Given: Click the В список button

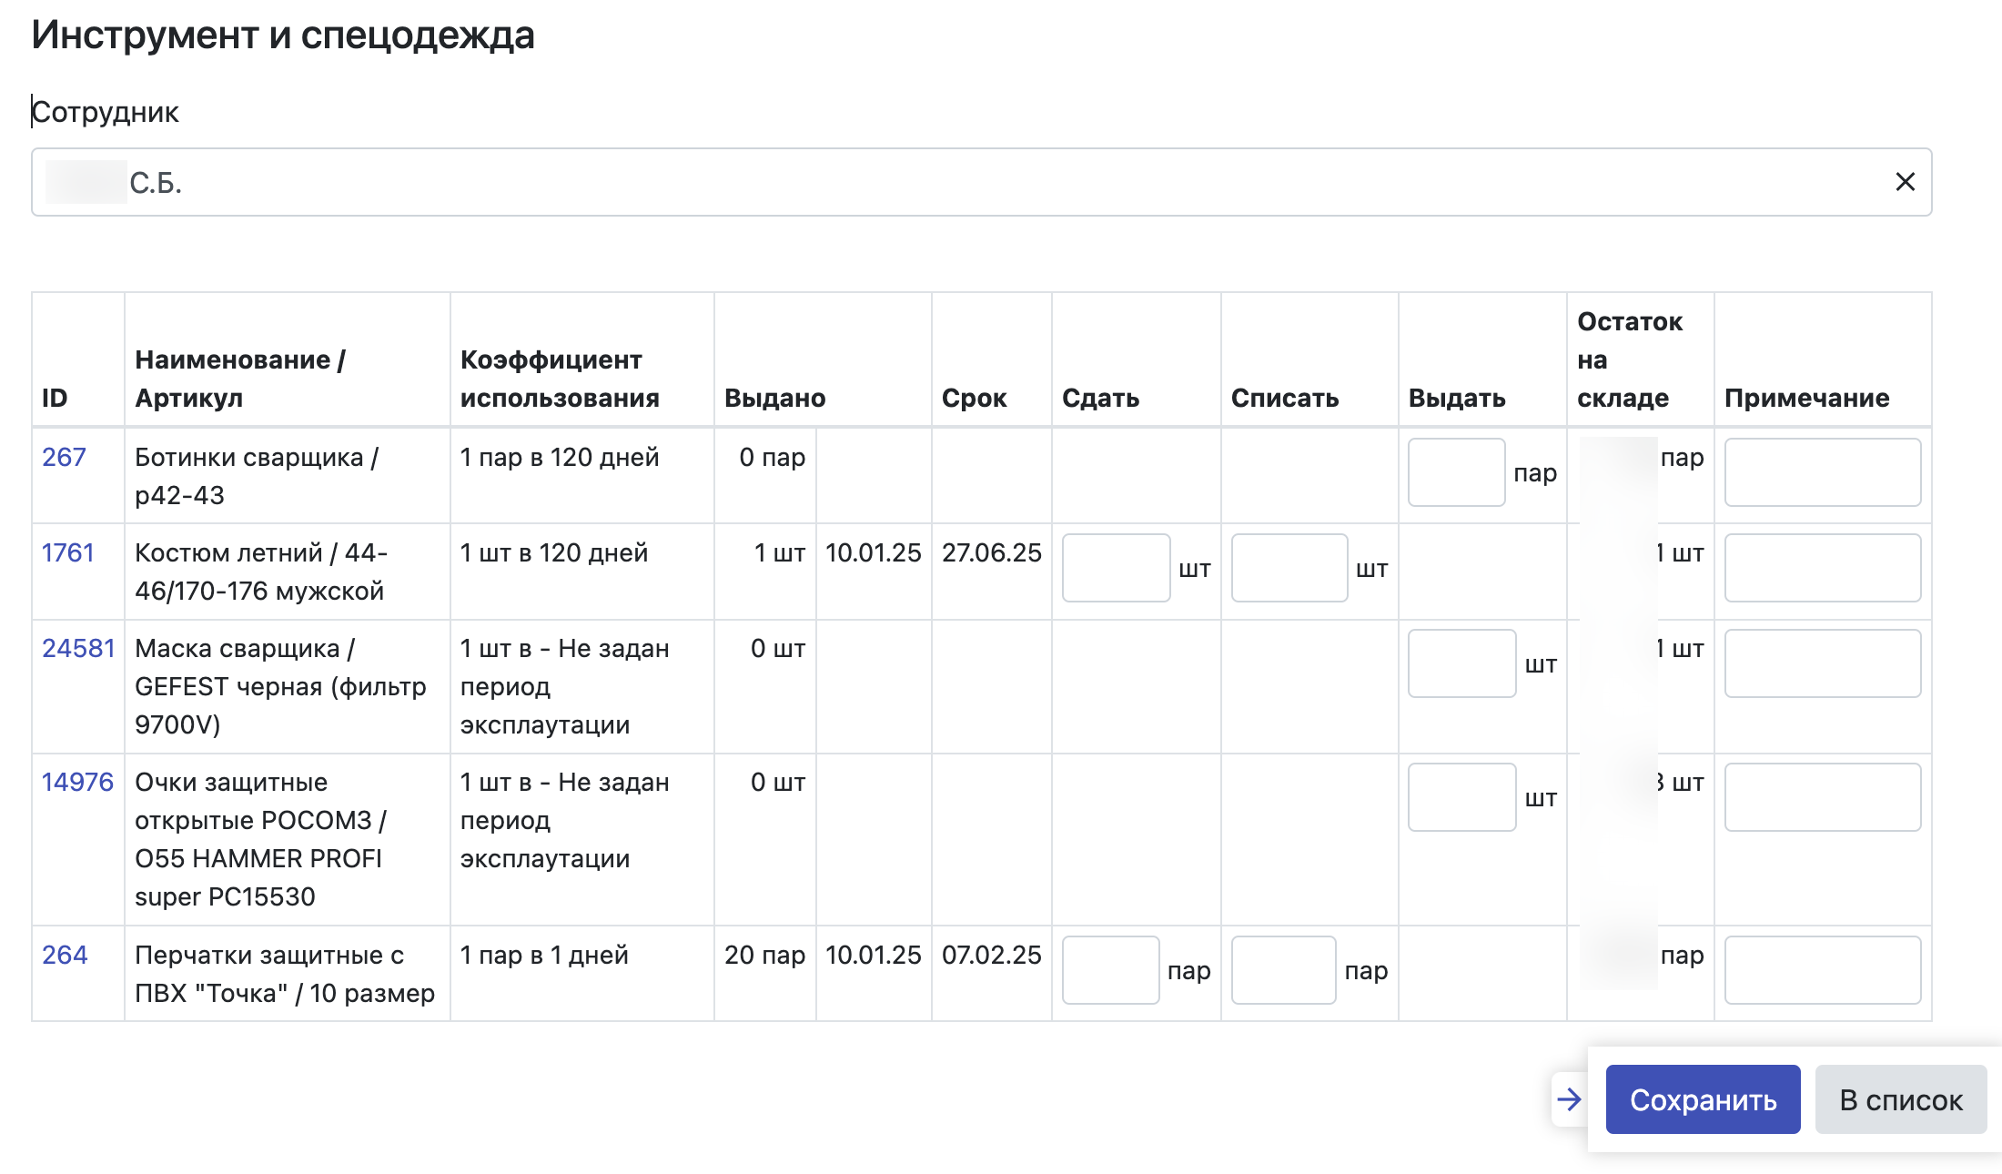Looking at the screenshot, I should click(x=1900, y=1099).
